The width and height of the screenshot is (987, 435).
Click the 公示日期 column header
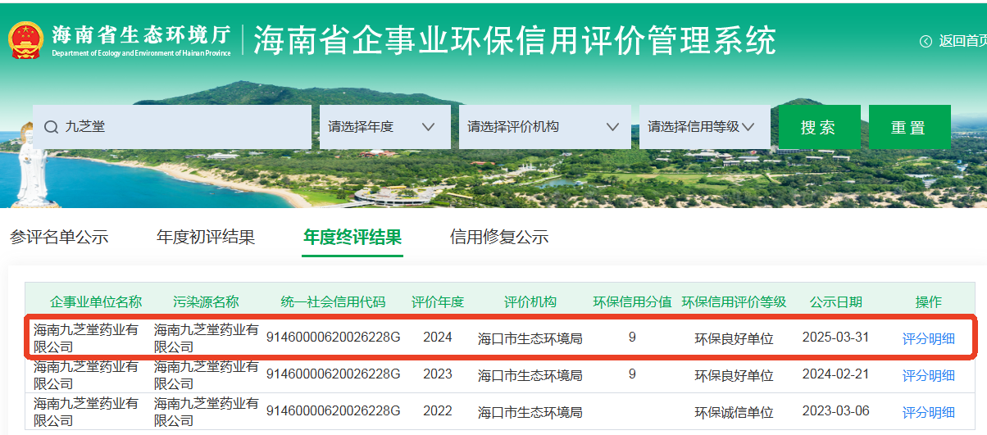[x=835, y=301]
